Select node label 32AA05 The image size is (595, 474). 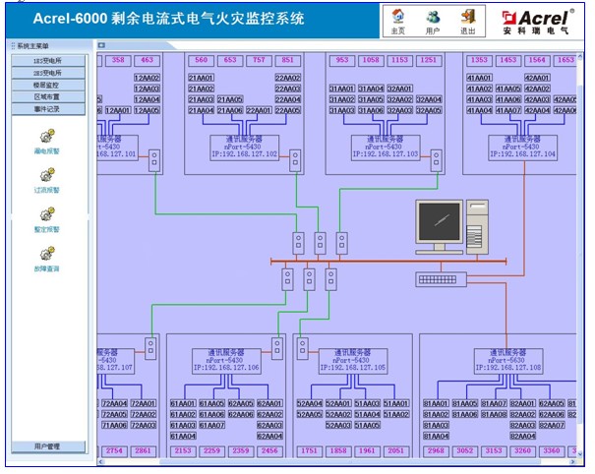[429, 110]
